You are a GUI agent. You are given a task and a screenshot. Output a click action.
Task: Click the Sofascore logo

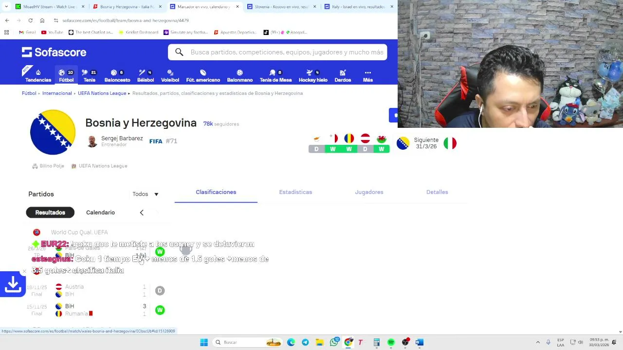pyautogui.click(x=54, y=52)
